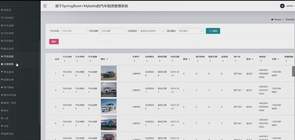This screenshot has width=295, height=140.
Task: Click the 汽车网点 sidebar icon
Action: pos(2,18)
